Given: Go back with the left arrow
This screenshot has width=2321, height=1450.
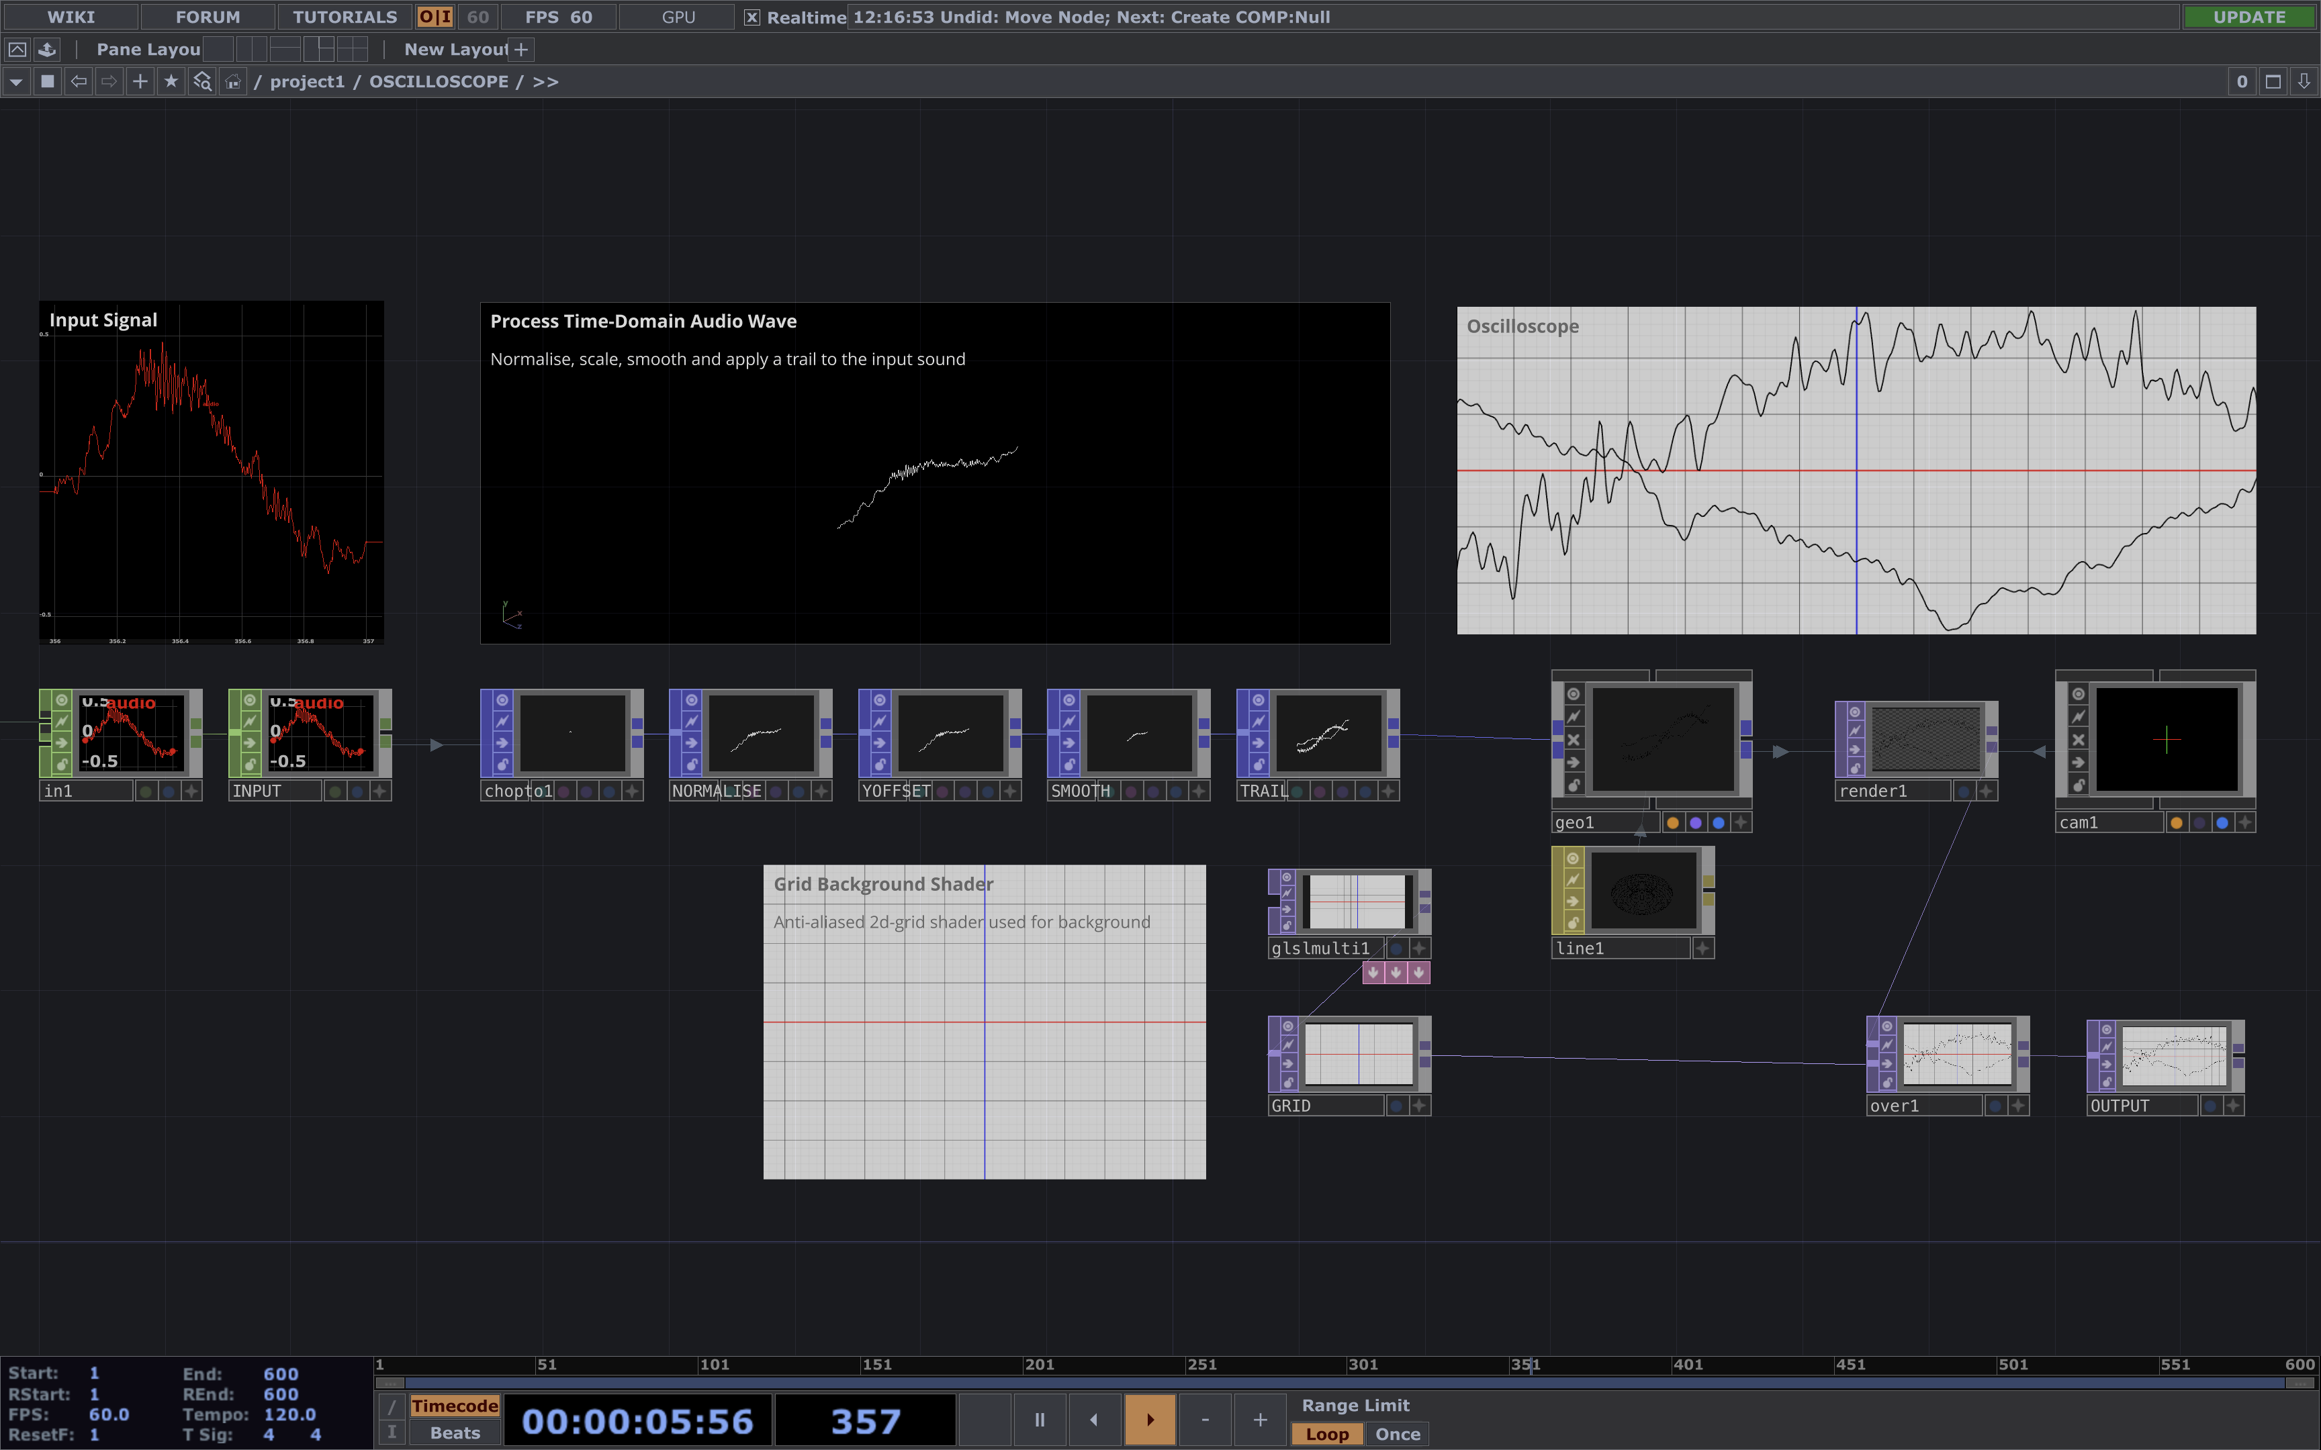Looking at the screenshot, I should coord(79,81).
